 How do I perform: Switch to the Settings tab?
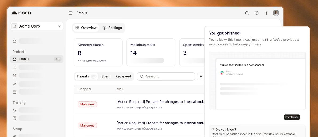click(112, 28)
